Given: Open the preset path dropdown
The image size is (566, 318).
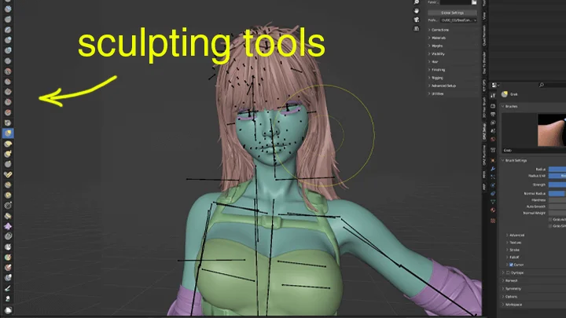Looking at the screenshot, I should [459, 20].
